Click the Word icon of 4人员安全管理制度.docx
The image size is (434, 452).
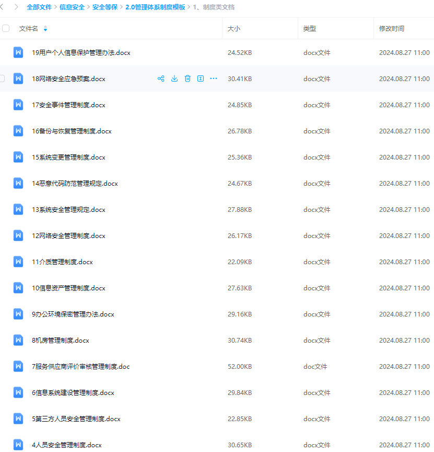click(x=18, y=445)
